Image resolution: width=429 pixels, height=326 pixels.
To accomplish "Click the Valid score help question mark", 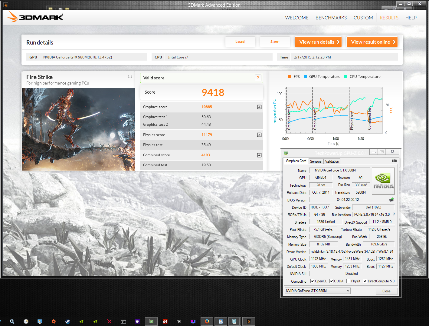I will click(x=258, y=78).
